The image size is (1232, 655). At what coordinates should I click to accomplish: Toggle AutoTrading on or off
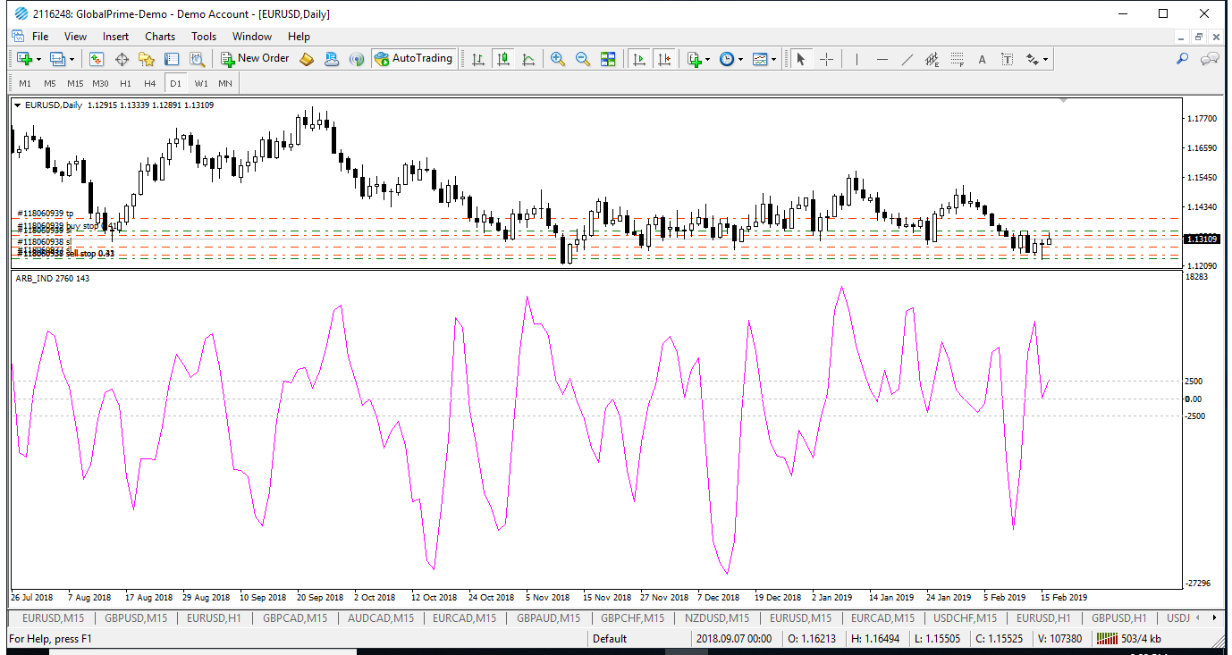[x=413, y=59]
